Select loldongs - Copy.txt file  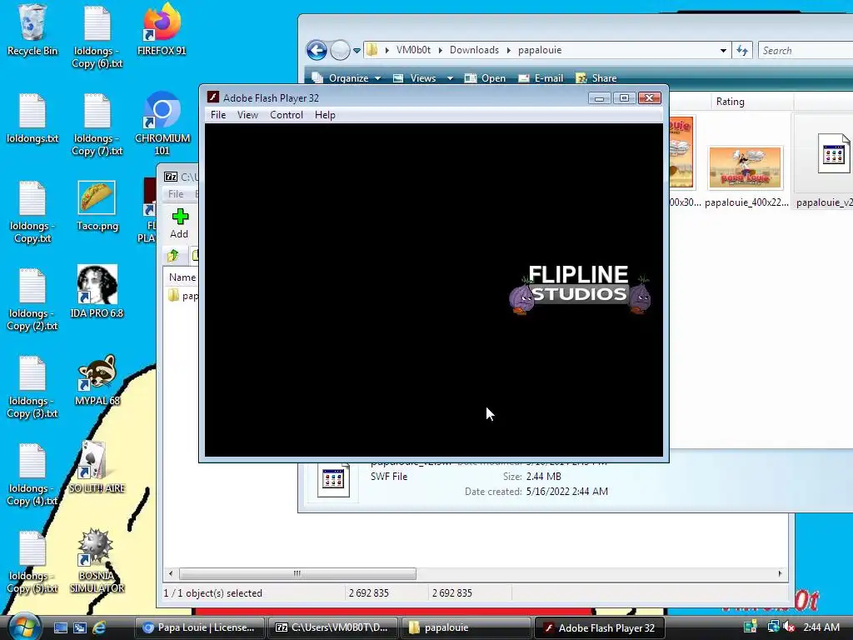(32, 212)
